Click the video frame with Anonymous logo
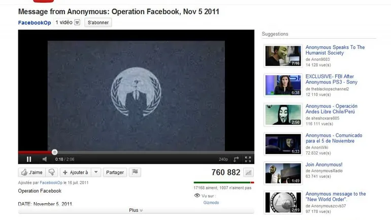This screenshot has height=220, width=391. point(136,96)
